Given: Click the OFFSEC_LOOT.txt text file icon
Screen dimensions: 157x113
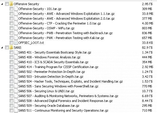Looking at the screenshot, I should click(x=16, y=43).
